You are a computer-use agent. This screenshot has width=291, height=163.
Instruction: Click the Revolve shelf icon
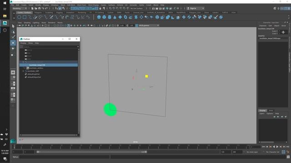pos(130,17)
